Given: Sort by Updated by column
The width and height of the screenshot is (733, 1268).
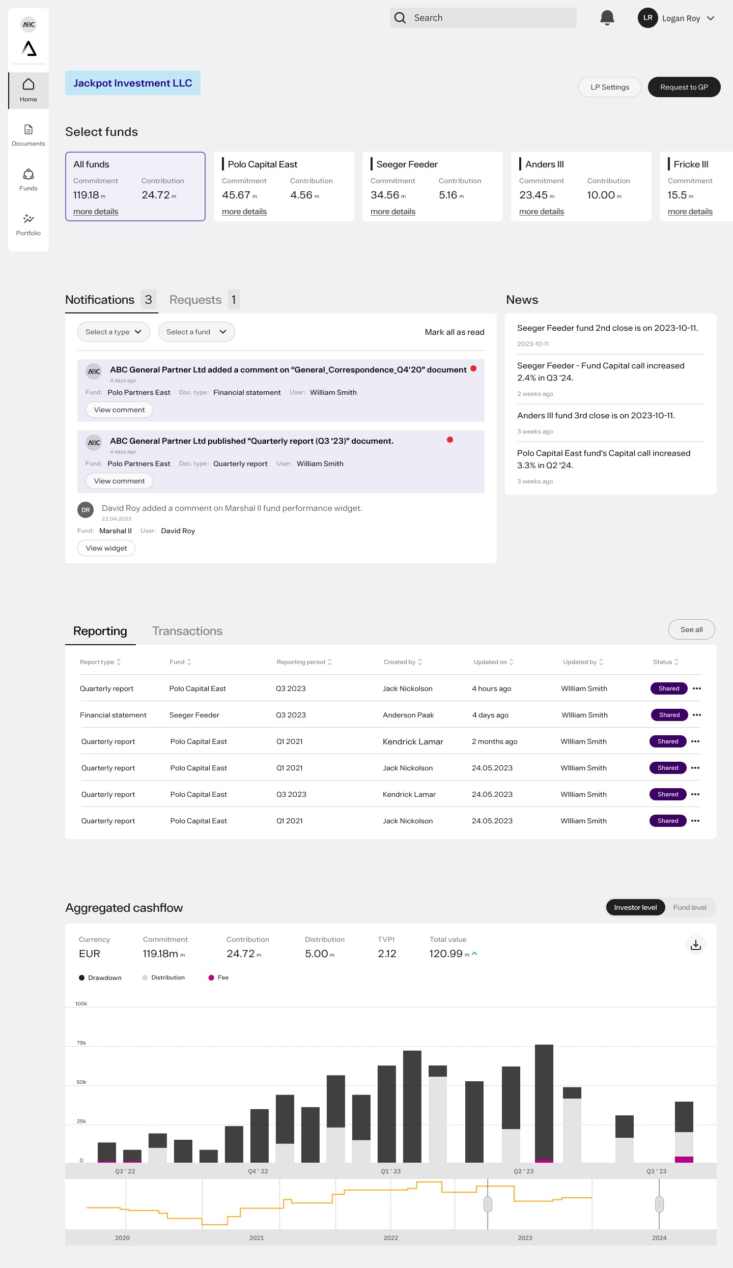Looking at the screenshot, I should tap(583, 662).
